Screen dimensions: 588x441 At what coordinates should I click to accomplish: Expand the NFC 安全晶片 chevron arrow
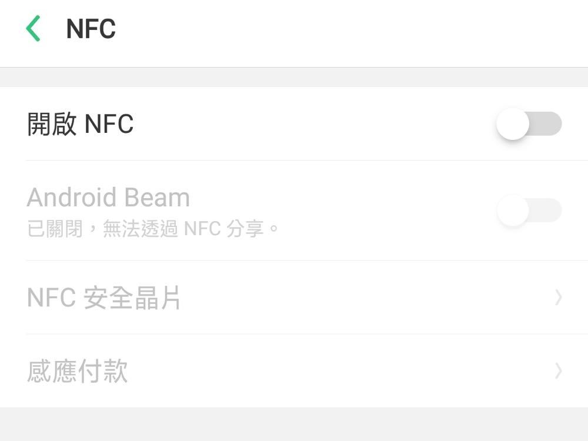click(558, 298)
